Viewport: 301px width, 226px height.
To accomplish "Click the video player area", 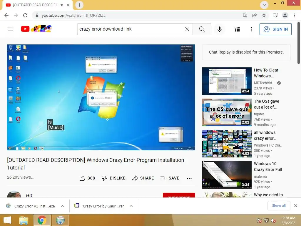I will click(x=101, y=97).
